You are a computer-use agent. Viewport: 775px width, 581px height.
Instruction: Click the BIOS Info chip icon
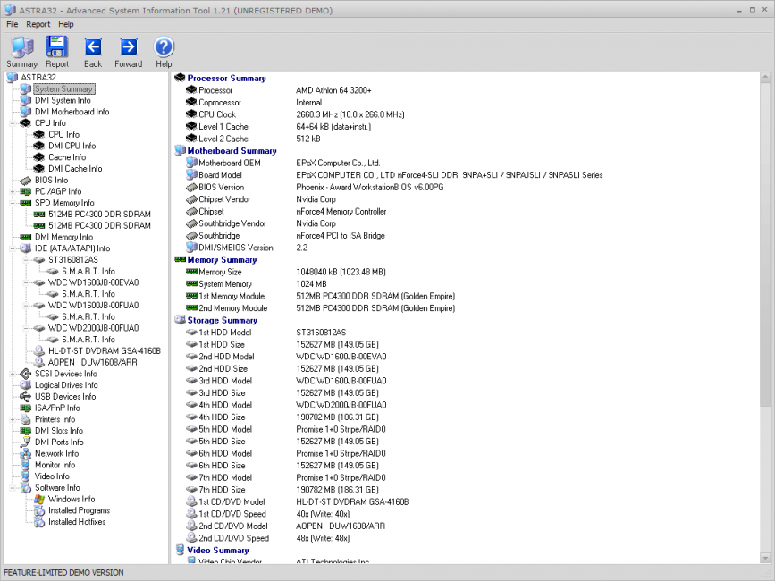point(26,181)
